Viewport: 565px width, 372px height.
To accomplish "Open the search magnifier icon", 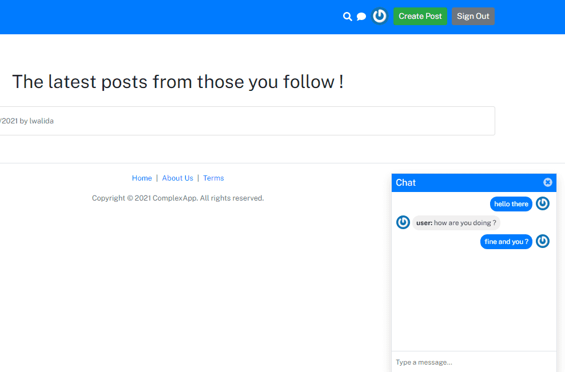I will pyautogui.click(x=347, y=17).
